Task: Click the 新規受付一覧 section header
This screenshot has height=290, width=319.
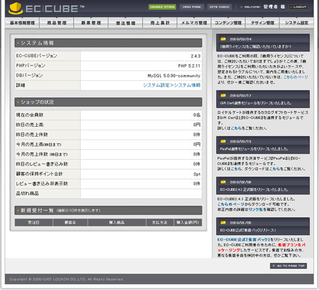Action: 108,210
